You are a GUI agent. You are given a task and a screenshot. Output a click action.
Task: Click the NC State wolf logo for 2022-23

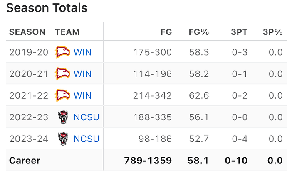62,117
